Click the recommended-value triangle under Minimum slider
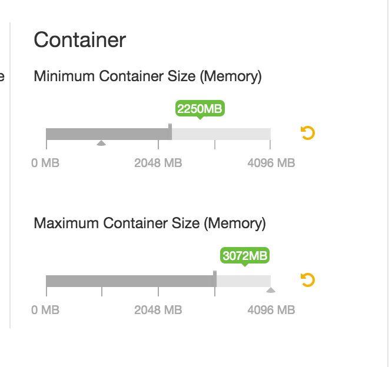392x367 pixels. pos(101,143)
